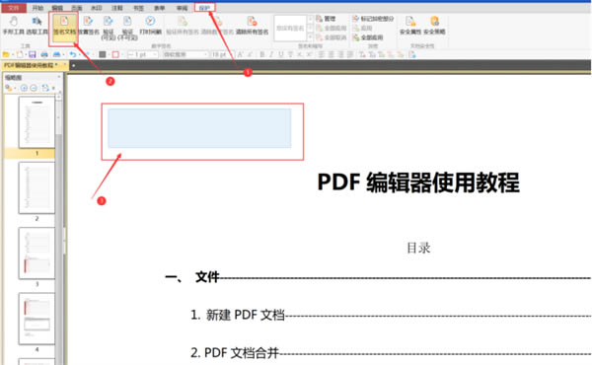Click the blue signature field on page
Image resolution: width=592 pixels, height=365 pixels.
click(x=199, y=128)
